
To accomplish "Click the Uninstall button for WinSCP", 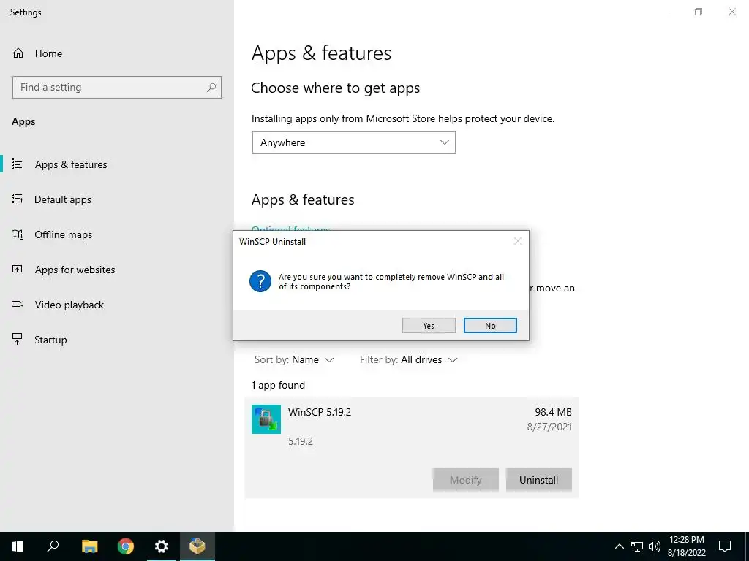I will click(x=539, y=480).
